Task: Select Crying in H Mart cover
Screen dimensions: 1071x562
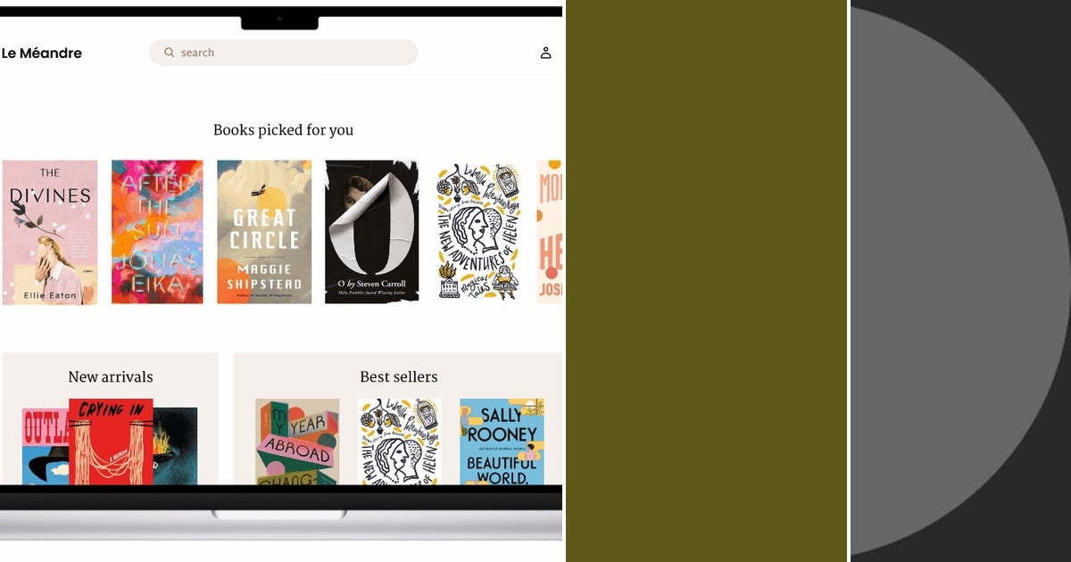Action: pyautogui.click(x=111, y=442)
